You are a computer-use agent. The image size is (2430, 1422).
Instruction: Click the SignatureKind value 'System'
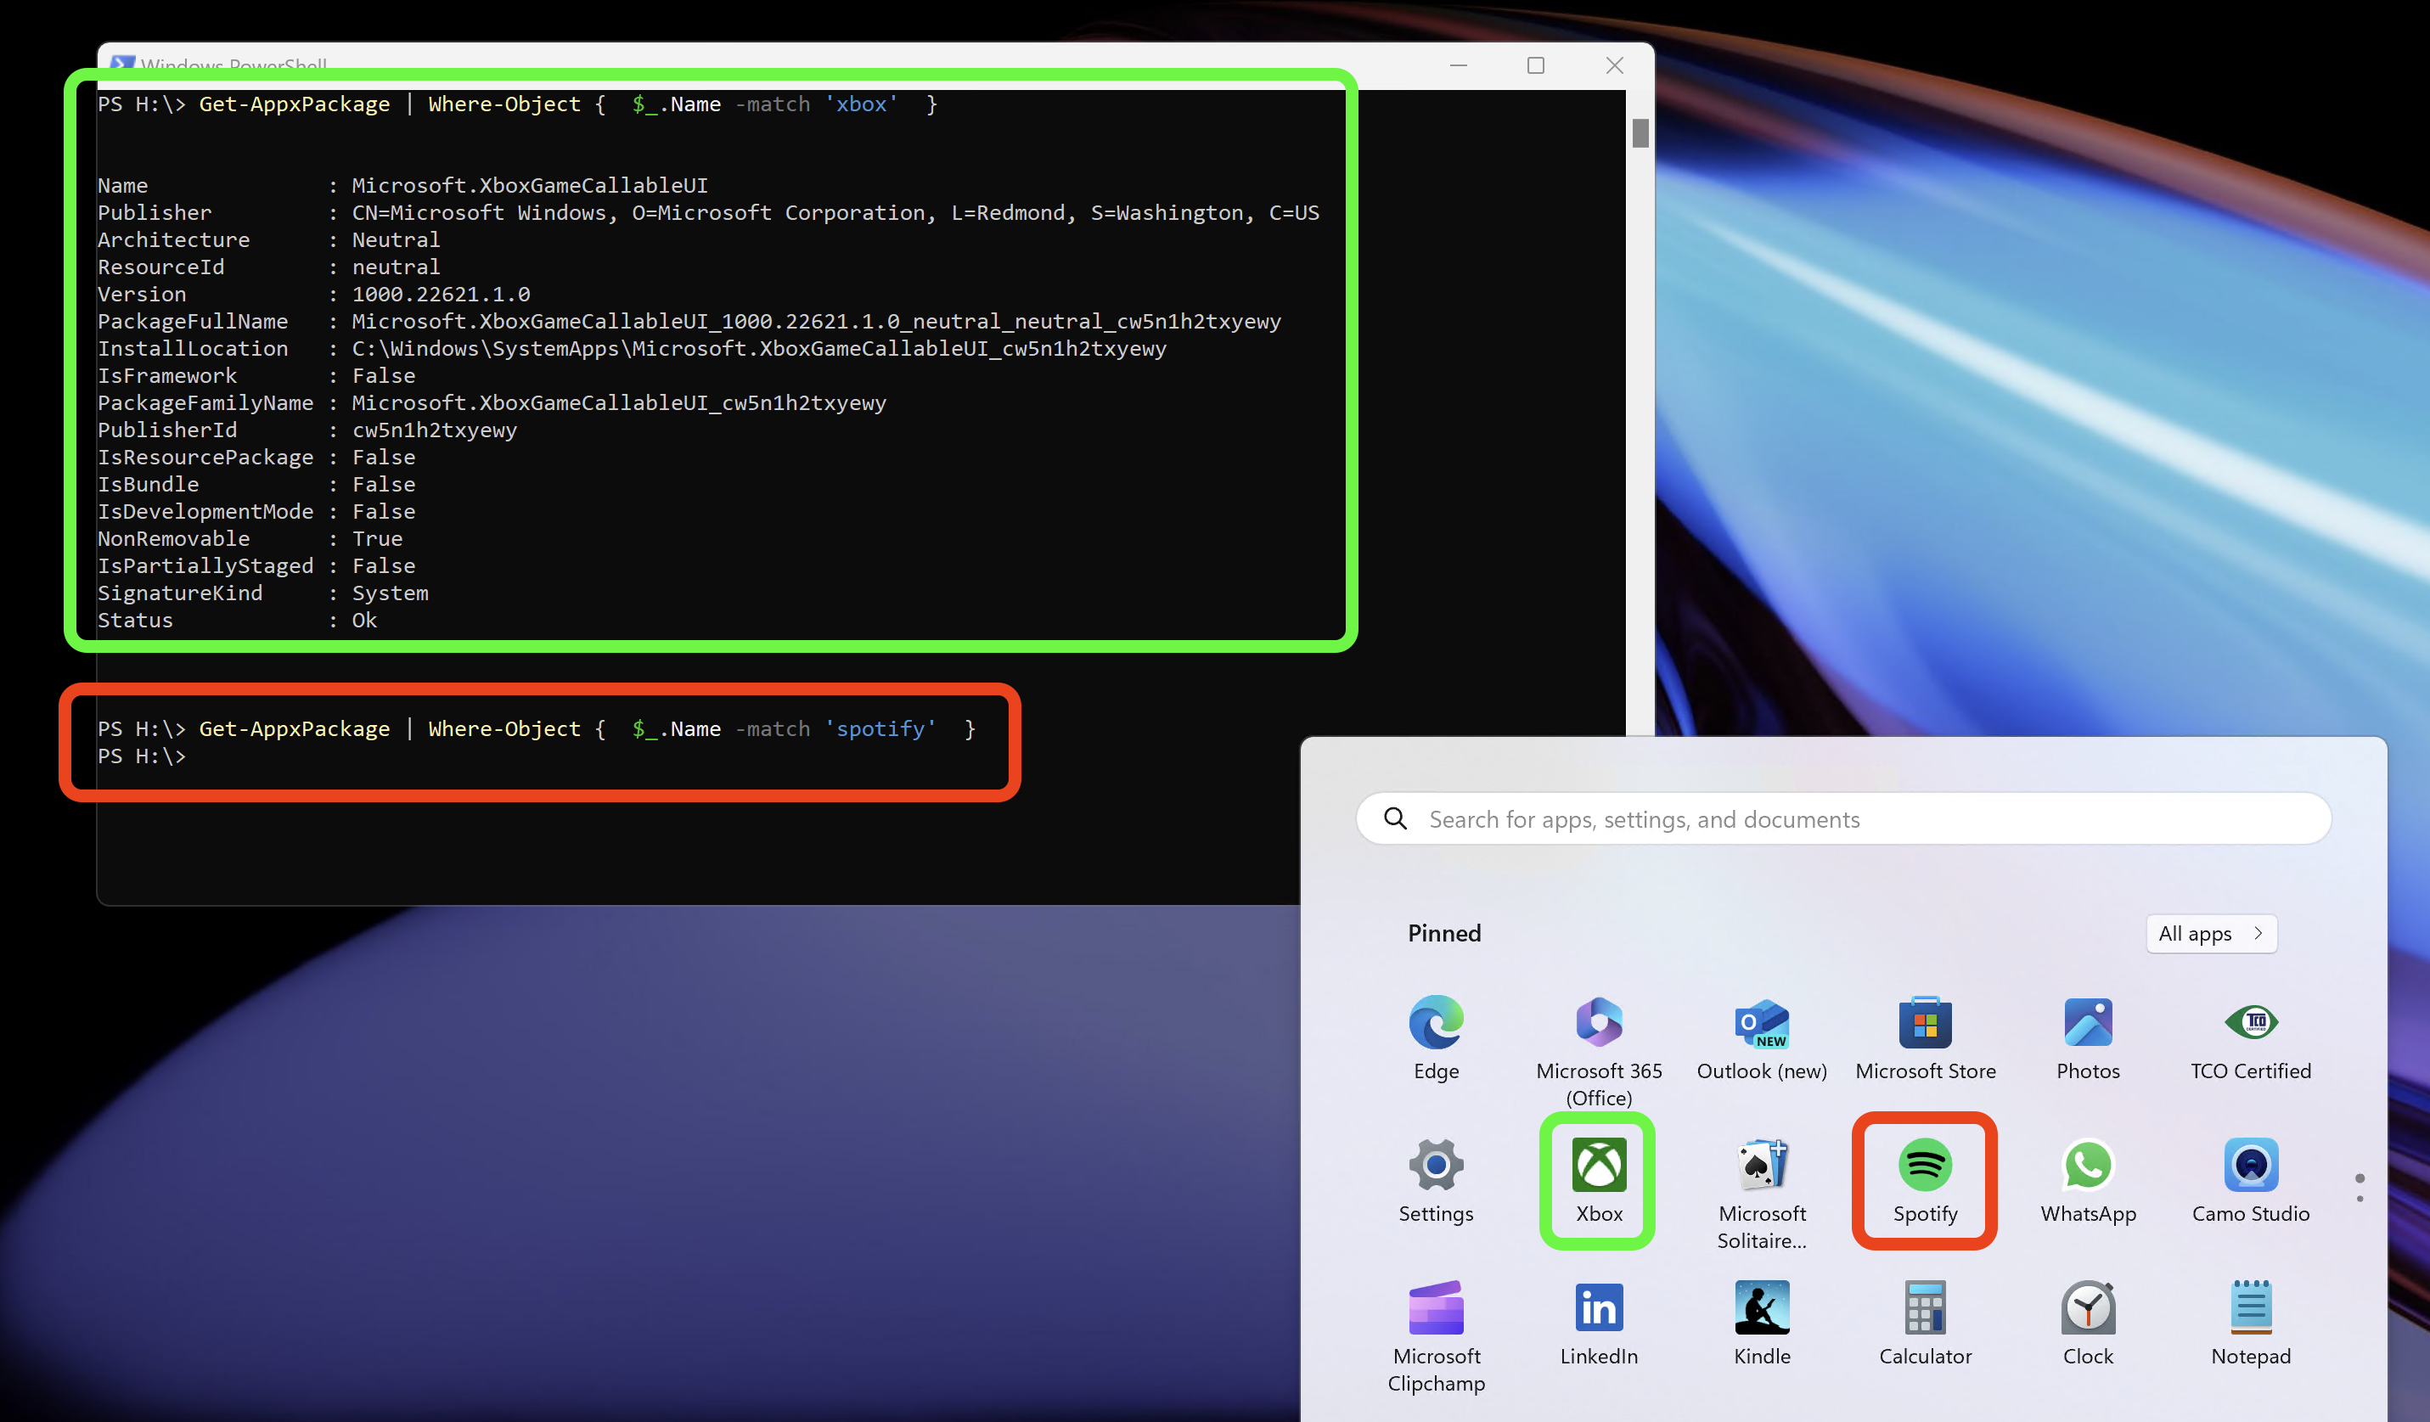[390, 593]
